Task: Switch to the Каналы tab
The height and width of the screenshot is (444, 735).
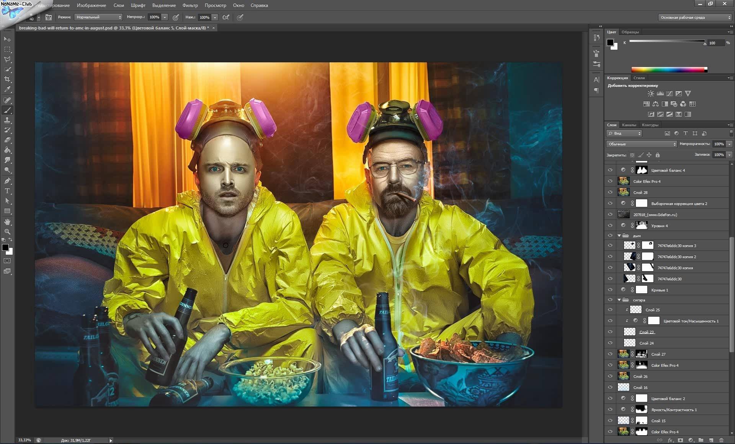Action: tap(629, 125)
